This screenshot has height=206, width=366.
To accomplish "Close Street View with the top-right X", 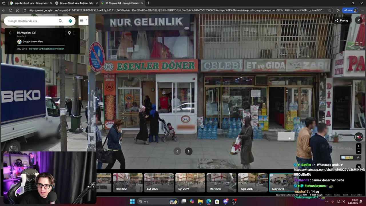I will coord(359,20).
